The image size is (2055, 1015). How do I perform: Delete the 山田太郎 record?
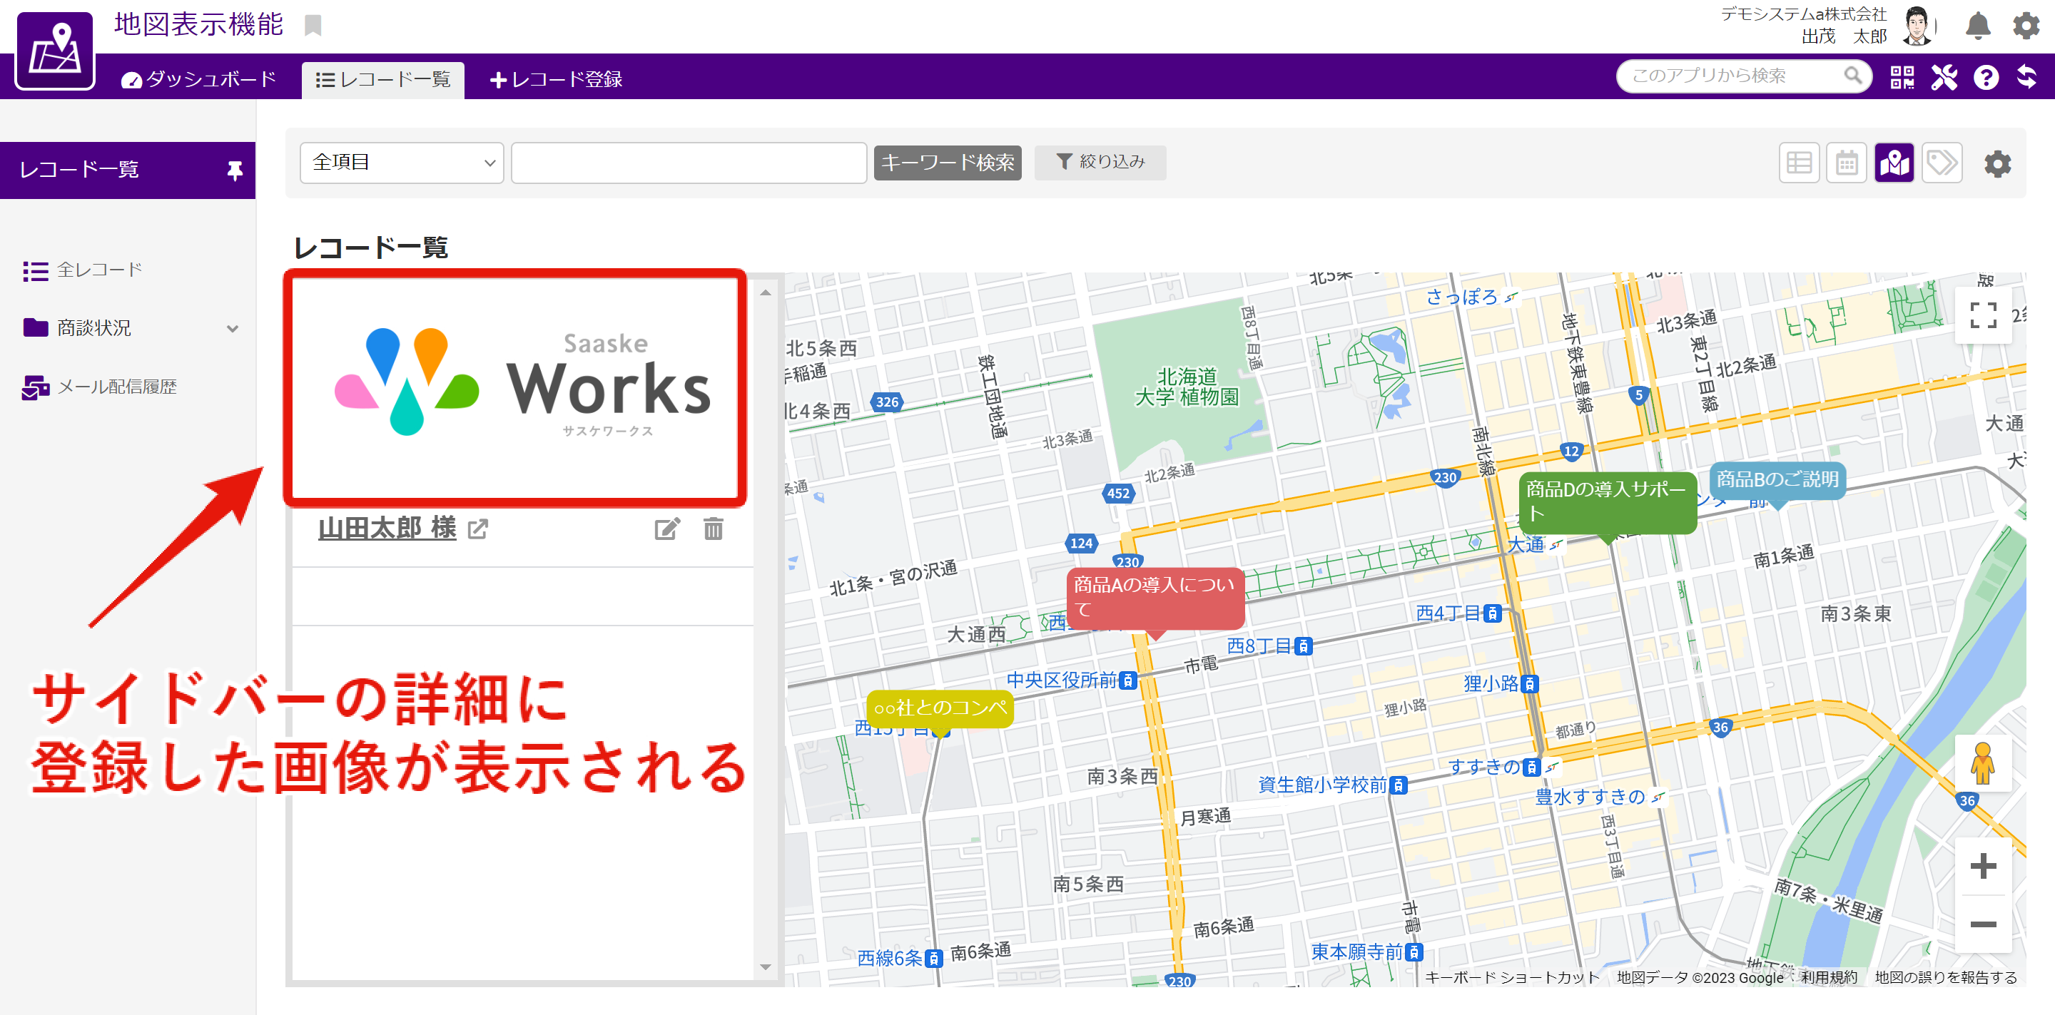(714, 529)
